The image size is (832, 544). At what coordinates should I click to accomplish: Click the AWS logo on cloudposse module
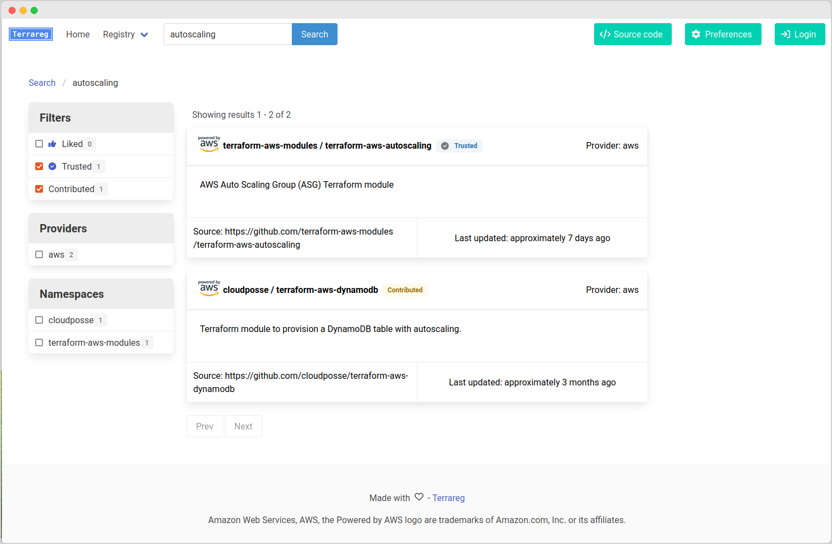[x=209, y=289]
